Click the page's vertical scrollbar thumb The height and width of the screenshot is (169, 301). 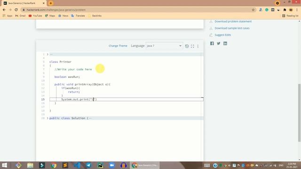299,113
